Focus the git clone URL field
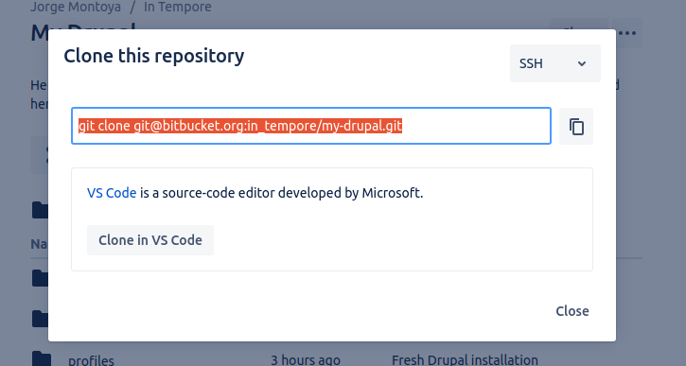Screen dimensions: 686x366 click(311, 126)
